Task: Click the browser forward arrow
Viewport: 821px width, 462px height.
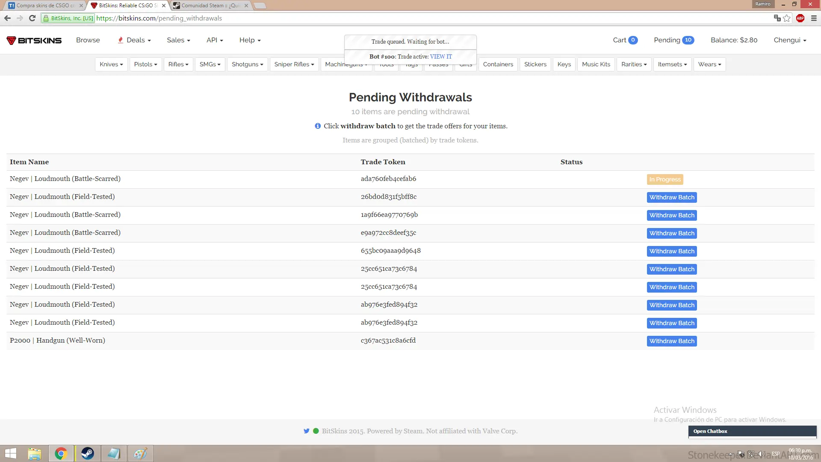Action: point(20,18)
